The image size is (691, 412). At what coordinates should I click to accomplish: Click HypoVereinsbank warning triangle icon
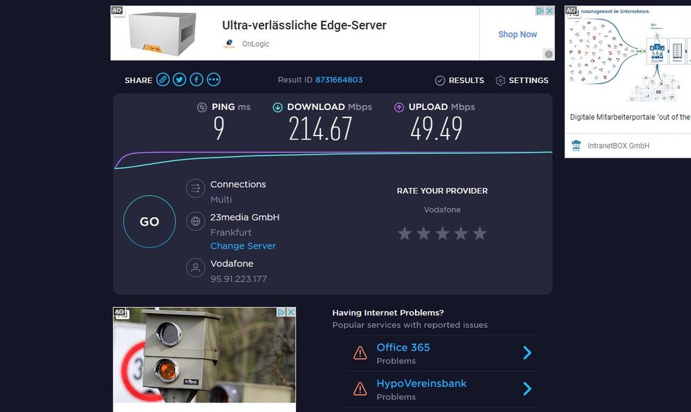coord(360,389)
